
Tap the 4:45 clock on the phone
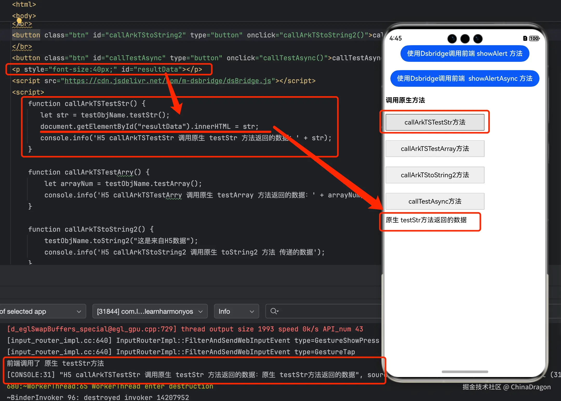pos(396,38)
